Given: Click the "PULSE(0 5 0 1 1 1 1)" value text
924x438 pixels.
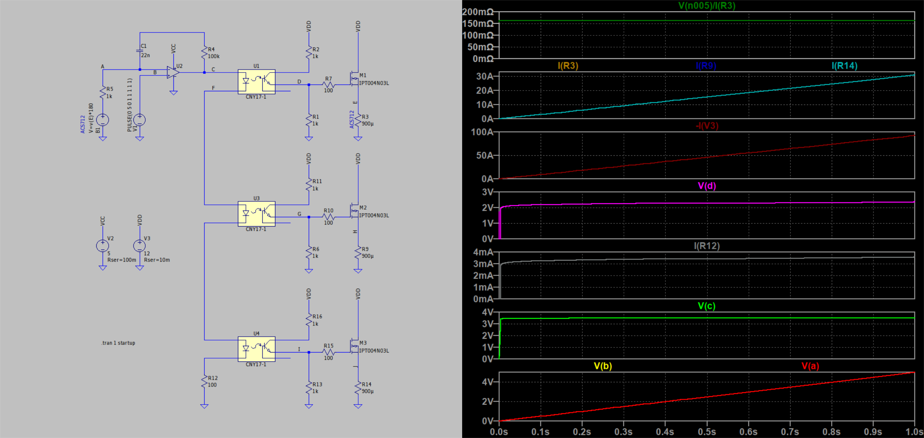Looking at the screenshot, I should [129, 105].
